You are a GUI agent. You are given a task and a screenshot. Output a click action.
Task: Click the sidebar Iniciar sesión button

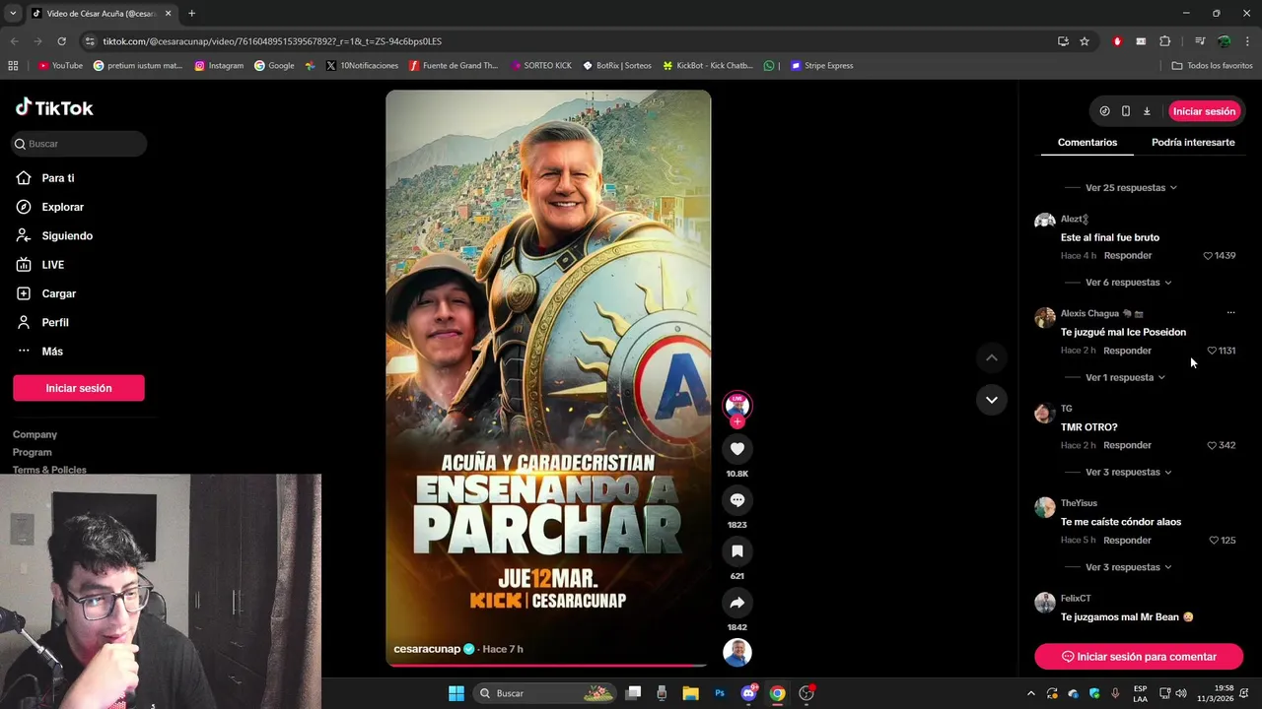tap(79, 388)
